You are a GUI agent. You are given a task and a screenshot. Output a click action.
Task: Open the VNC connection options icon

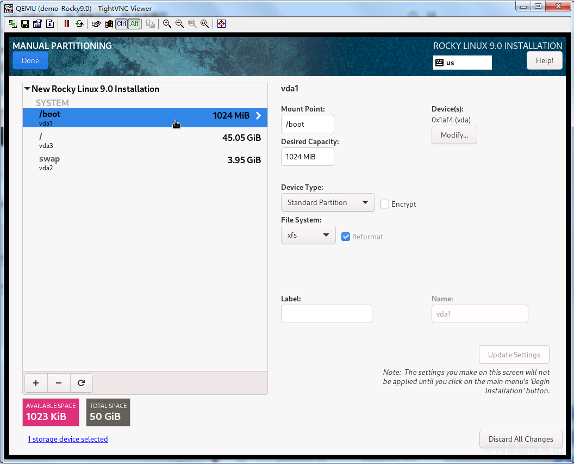pyautogui.click(x=38, y=24)
